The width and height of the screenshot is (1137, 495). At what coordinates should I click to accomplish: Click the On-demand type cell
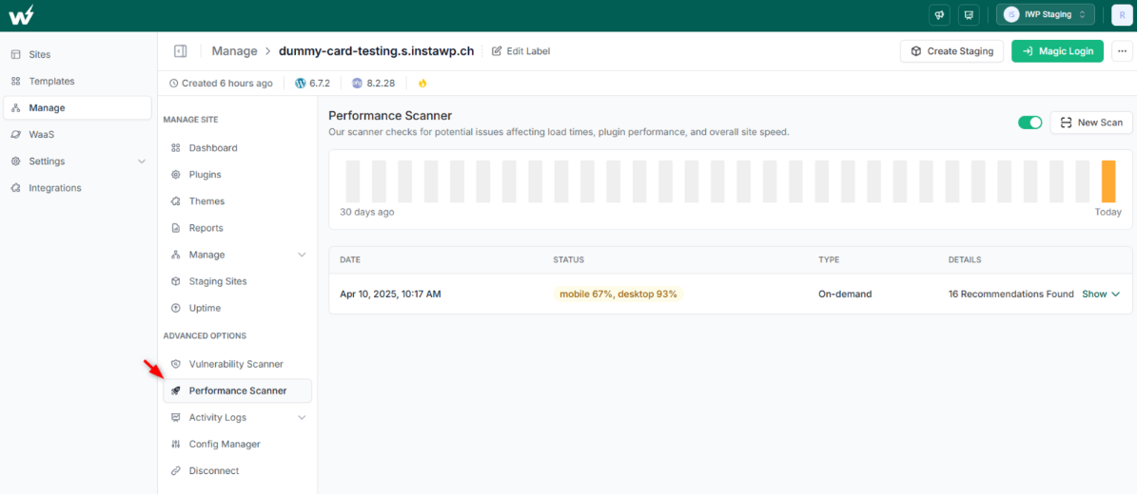click(845, 295)
